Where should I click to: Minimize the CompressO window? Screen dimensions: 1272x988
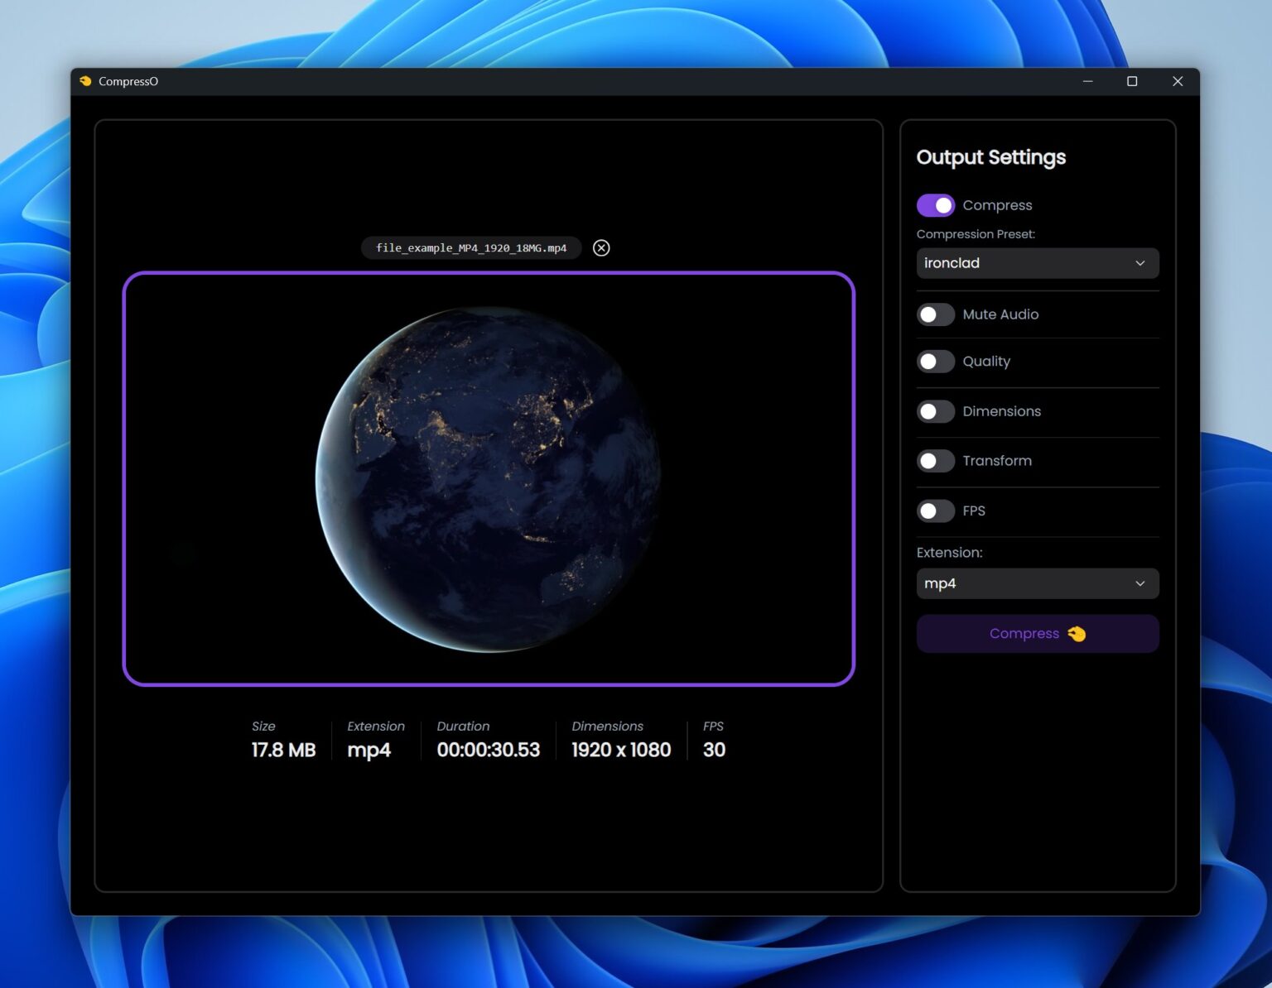(1087, 81)
